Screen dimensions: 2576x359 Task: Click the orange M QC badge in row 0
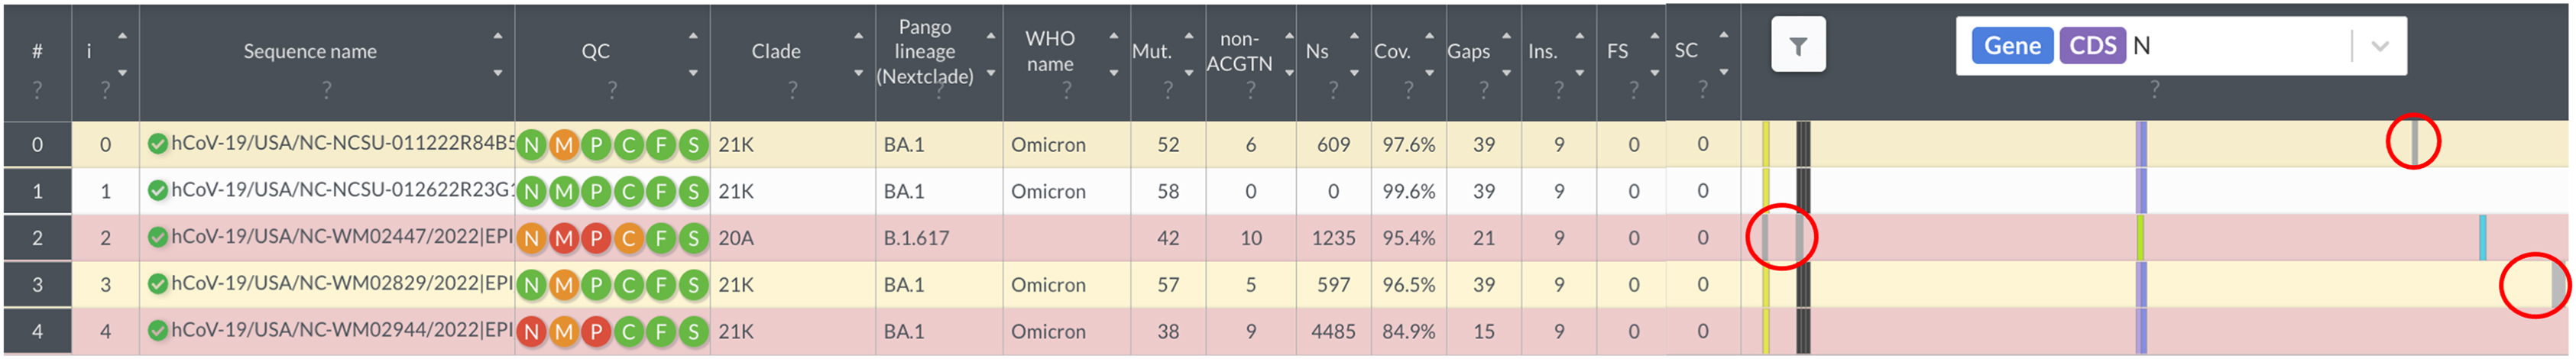[x=564, y=145]
